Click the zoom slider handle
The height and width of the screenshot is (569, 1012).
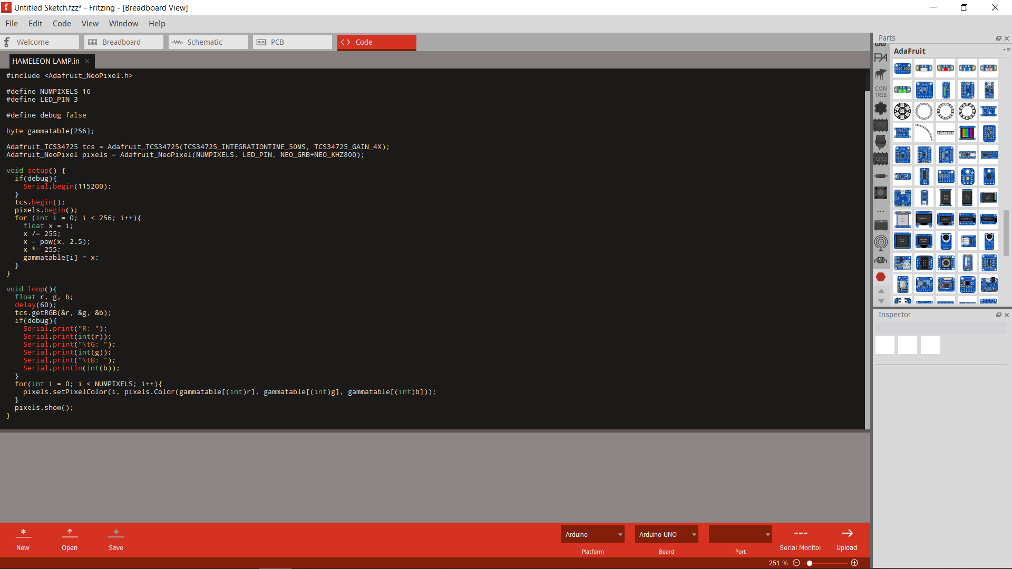click(x=810, y=563)
